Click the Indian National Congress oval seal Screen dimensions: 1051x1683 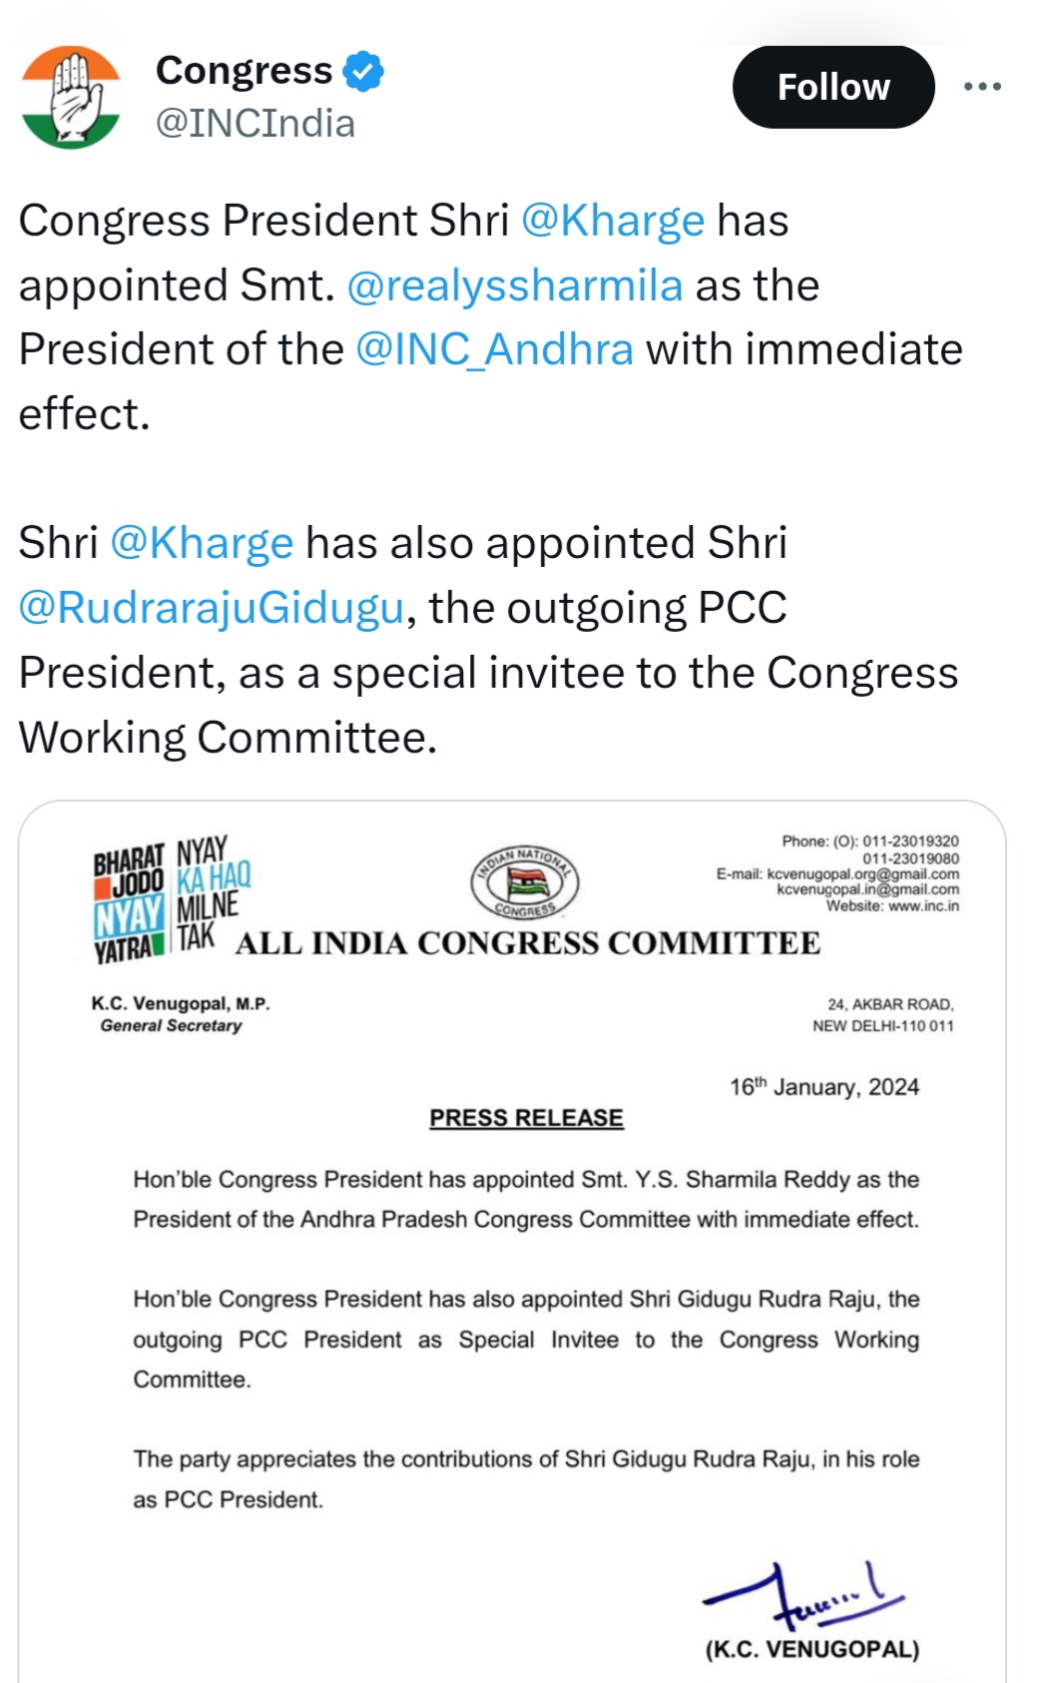[x=525, y=881]
